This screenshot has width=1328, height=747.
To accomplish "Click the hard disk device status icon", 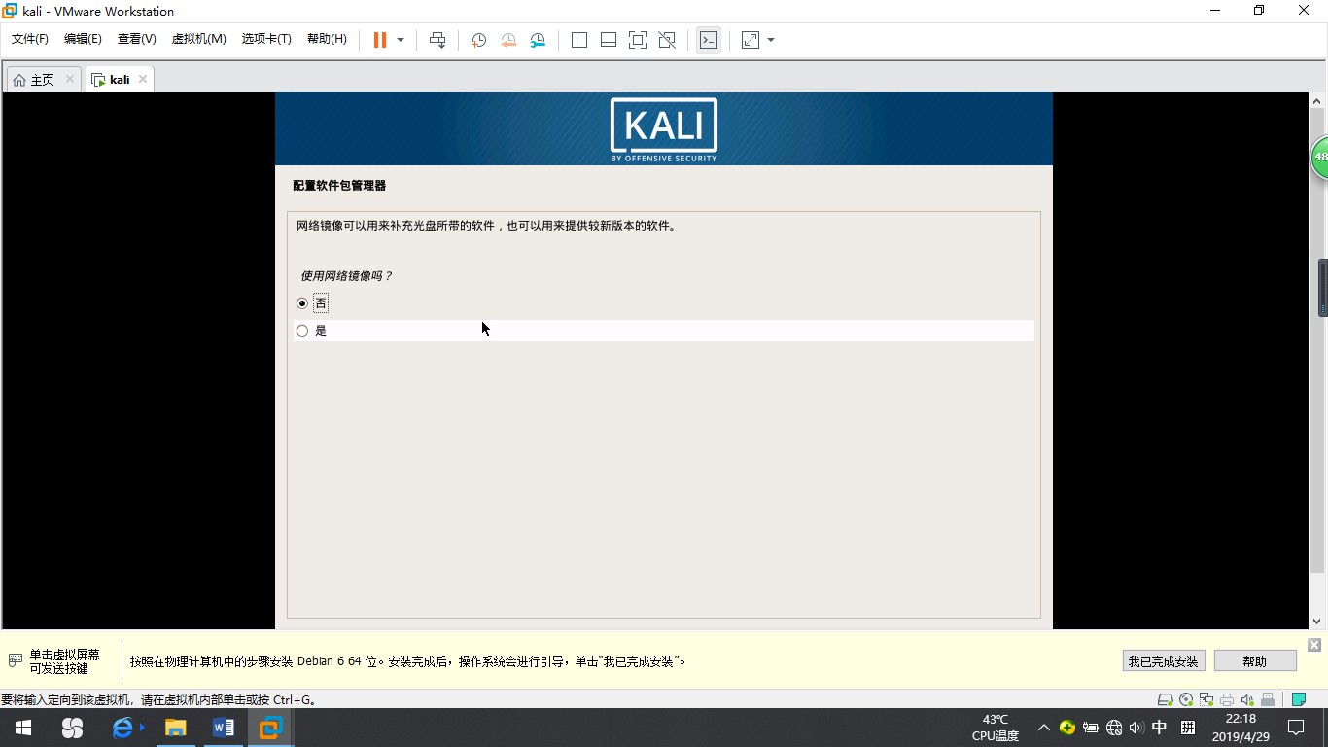I will tap(1165, 699).
